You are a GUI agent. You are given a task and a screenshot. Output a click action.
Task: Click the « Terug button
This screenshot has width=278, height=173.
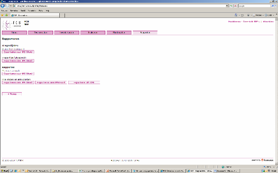coord(12,94)
